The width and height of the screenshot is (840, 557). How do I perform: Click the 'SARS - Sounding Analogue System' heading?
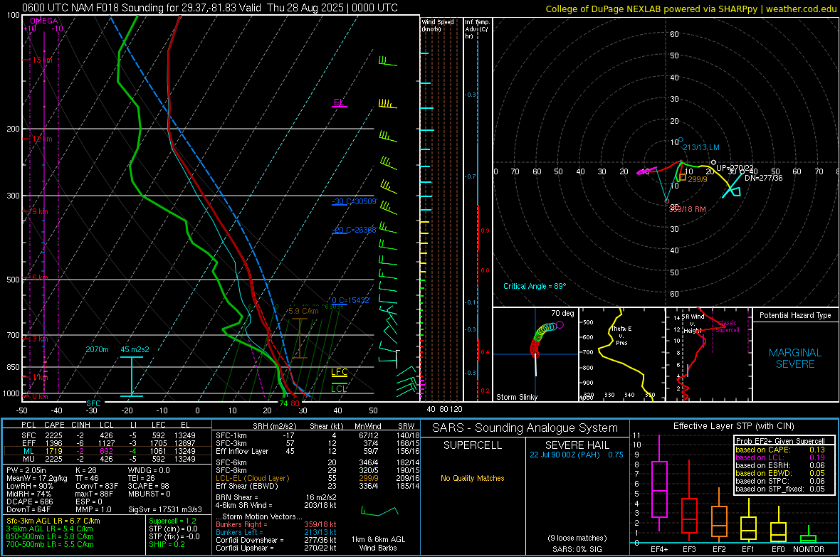click(525, 428)
